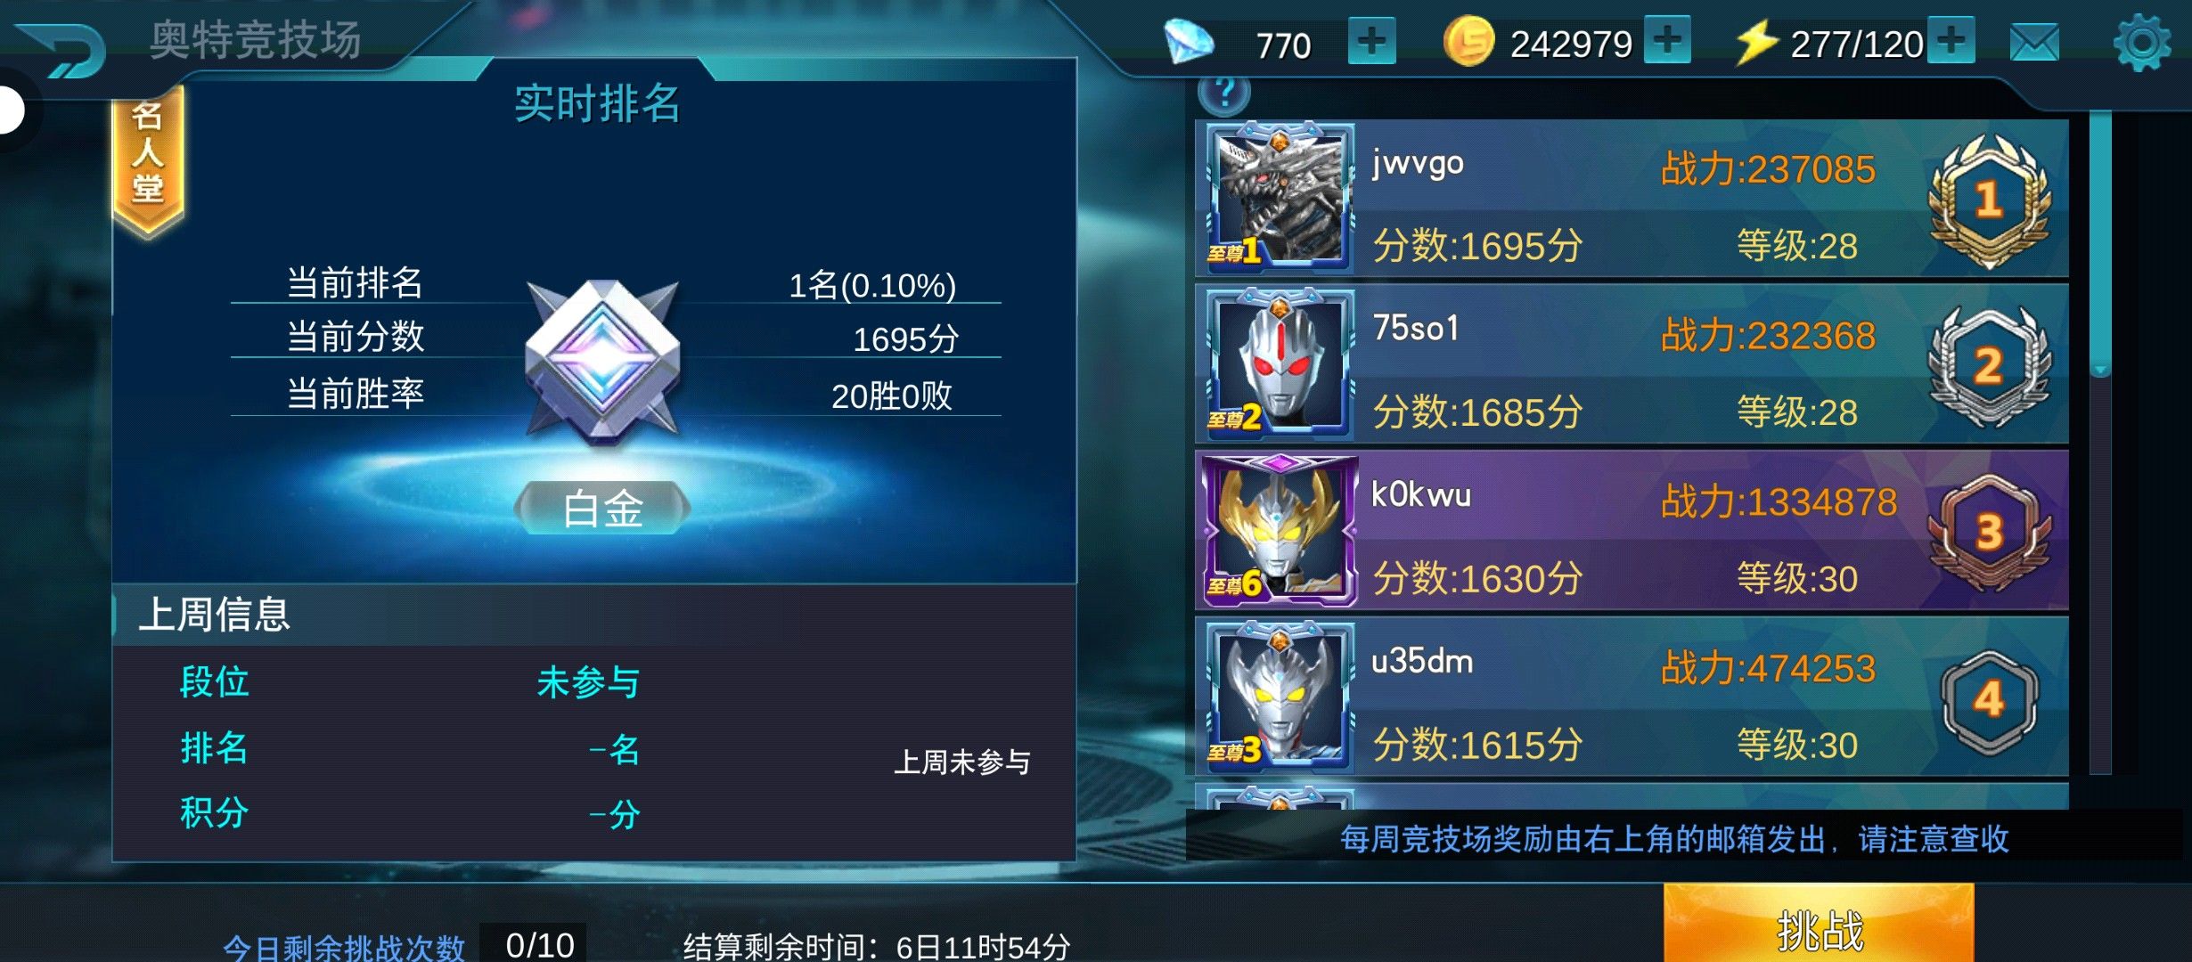Click the gold rank 1 medal
The width and height of the screenshot is (2192, 962).
coord(1989,200)
